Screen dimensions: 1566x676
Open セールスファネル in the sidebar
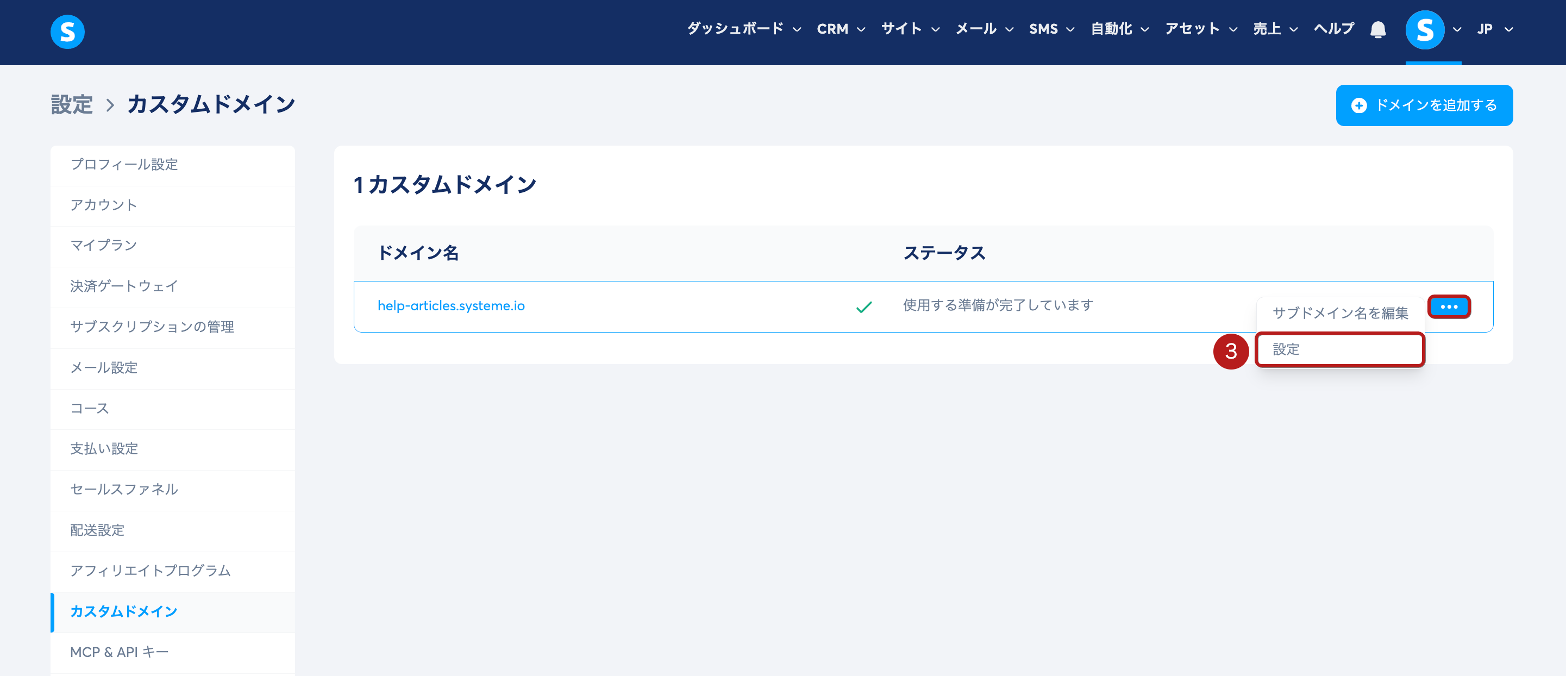173,490
